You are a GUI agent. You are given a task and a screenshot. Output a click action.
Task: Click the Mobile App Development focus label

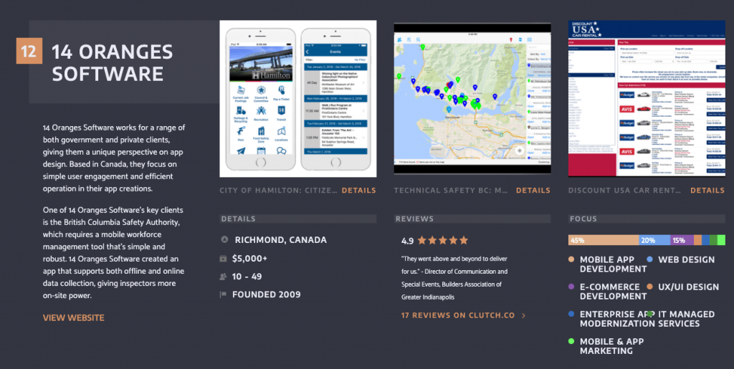coord(614,264)
